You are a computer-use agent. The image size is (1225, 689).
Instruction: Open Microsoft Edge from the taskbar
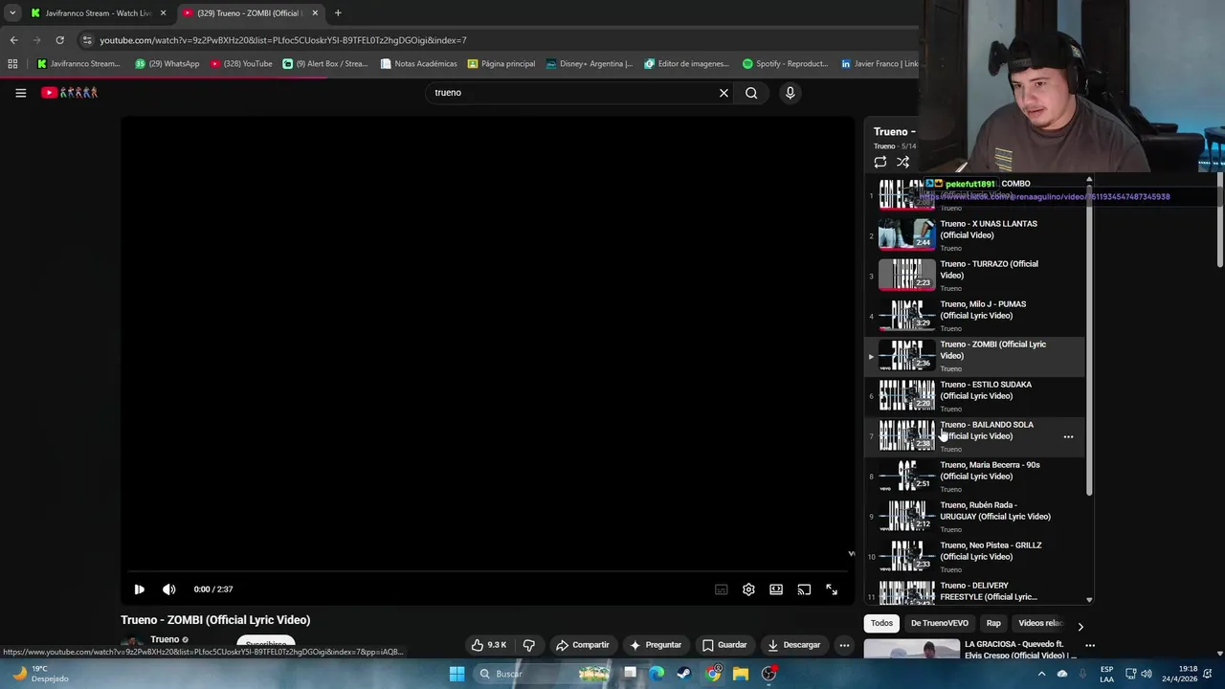pyautogui.click(x=657, y=674)
